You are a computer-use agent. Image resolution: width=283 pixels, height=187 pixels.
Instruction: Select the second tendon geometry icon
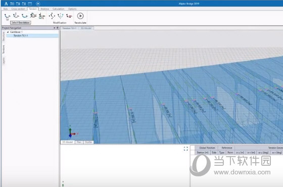coord(16,16)
